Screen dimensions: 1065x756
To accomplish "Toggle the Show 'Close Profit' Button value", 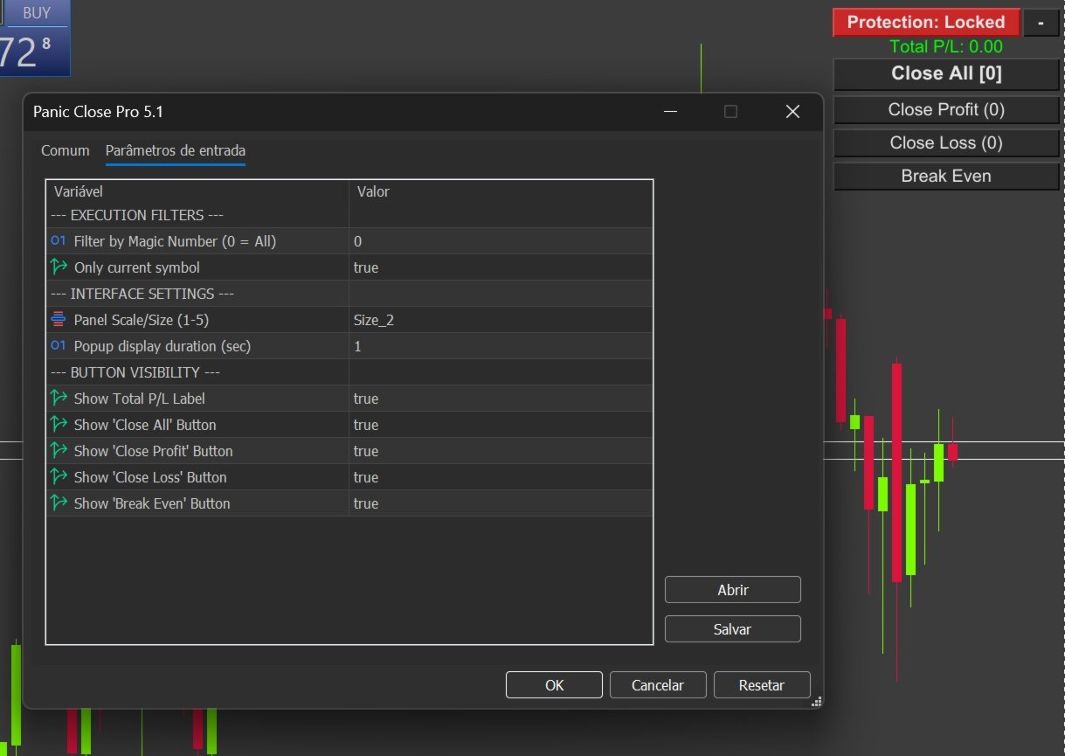I will [x=501, y=451].
